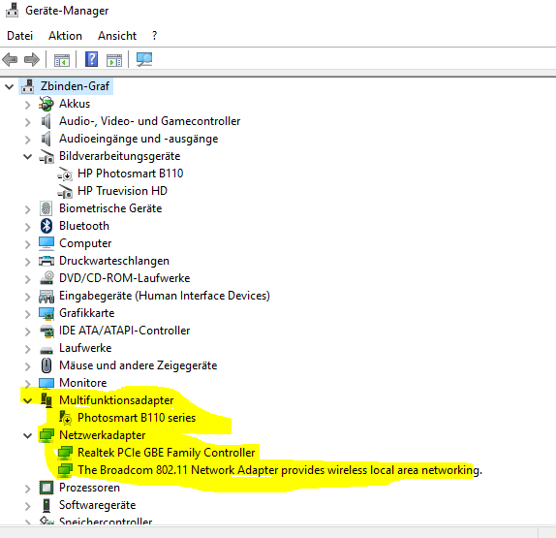Click the Computer monitor icon
Screen dimensions: 556x538
(46, 243)
